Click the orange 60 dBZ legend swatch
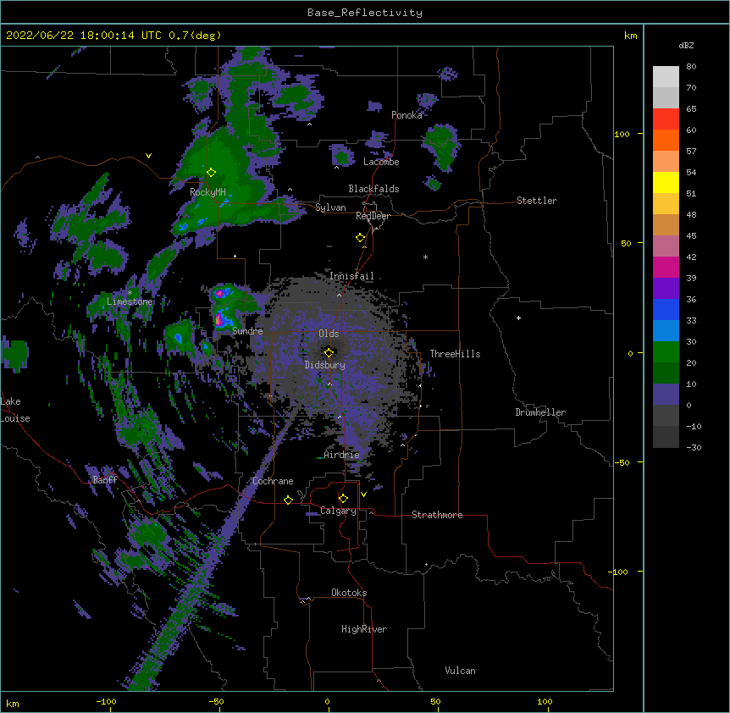730x713 pixels. pos(666,140)
